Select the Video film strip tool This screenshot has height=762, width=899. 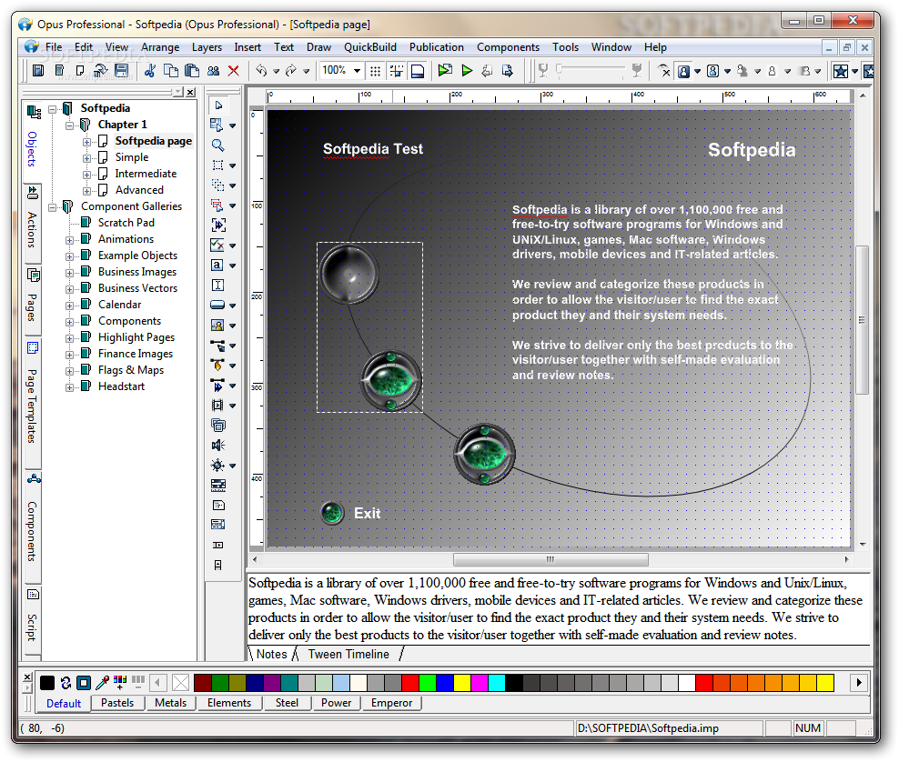coord(217,405)
